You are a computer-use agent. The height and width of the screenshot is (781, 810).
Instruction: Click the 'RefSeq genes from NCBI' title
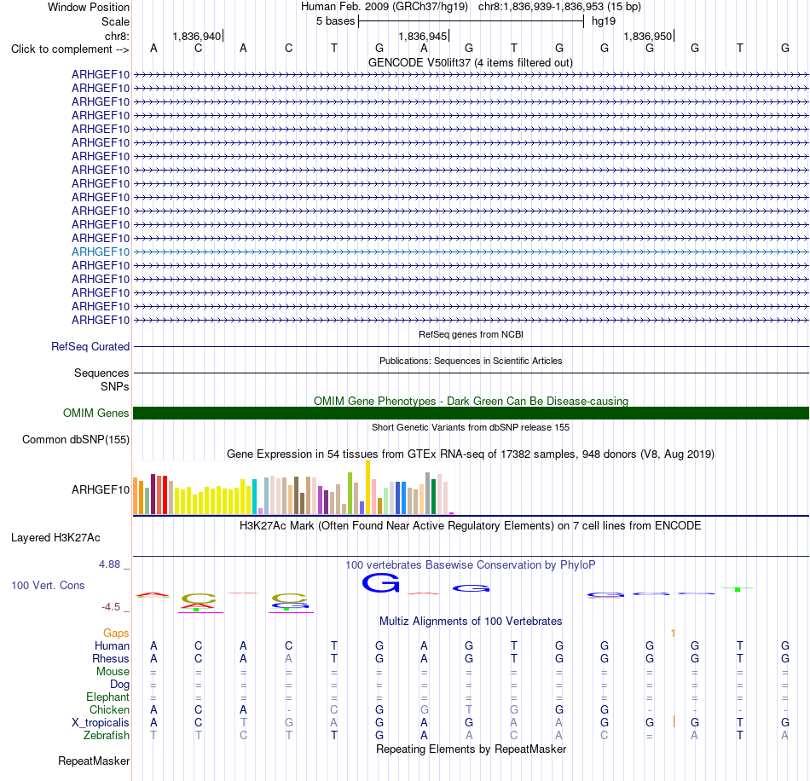pyautogui.click(x=471, y=334)
